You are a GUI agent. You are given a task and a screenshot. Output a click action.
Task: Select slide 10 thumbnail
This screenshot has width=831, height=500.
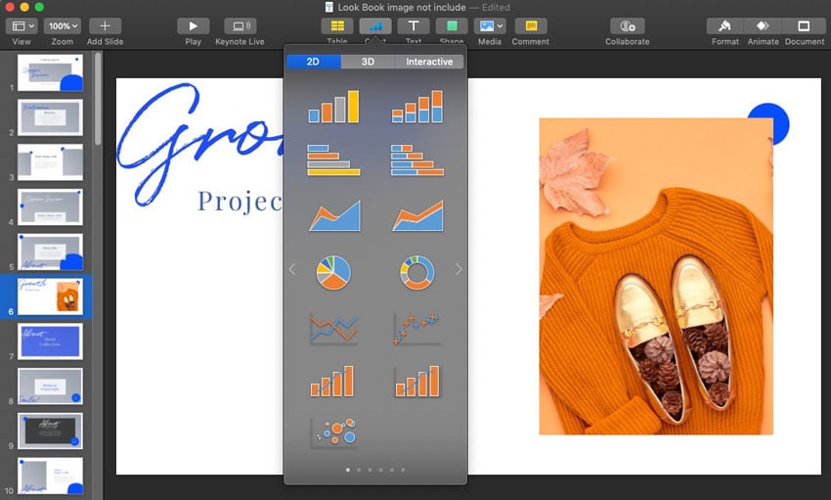pos(50,477)
